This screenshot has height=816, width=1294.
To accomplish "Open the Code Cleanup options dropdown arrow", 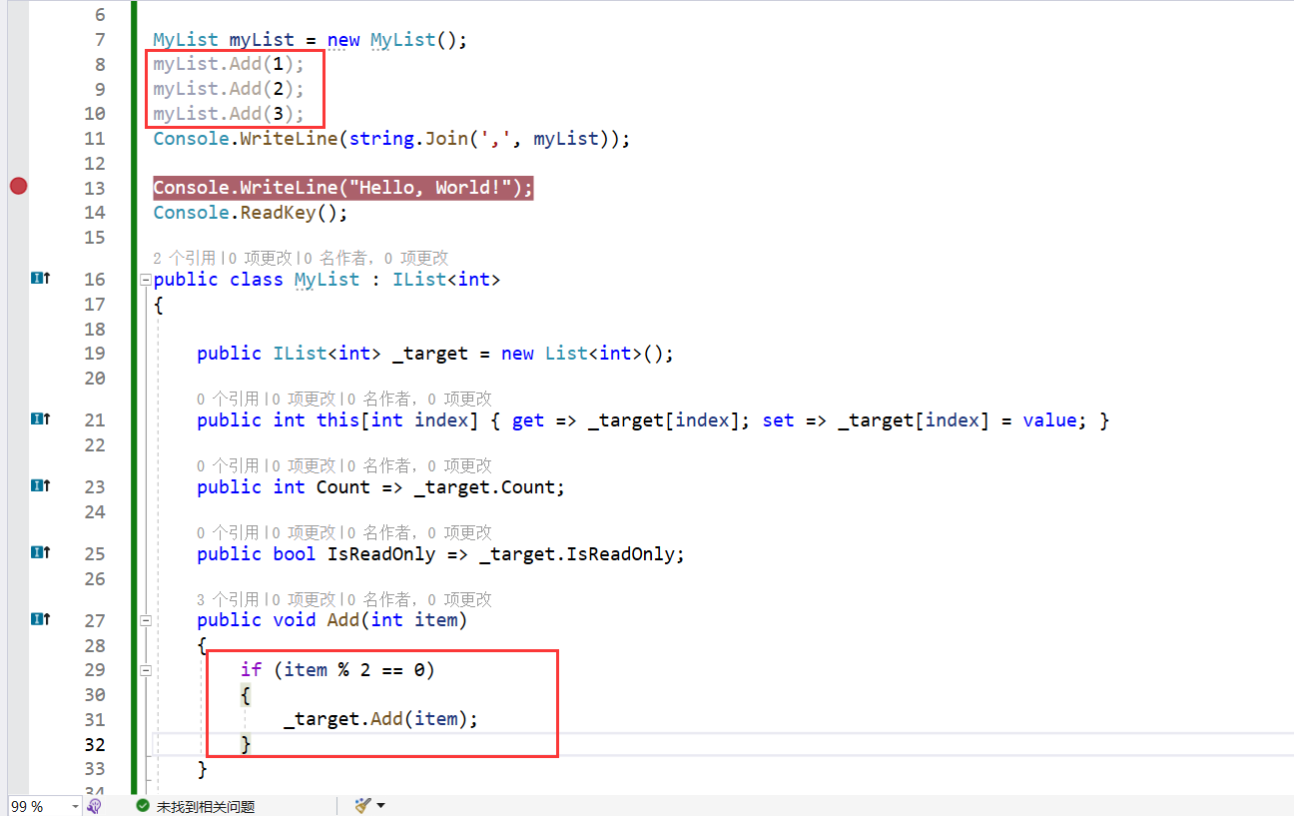I will click(381, 805).
